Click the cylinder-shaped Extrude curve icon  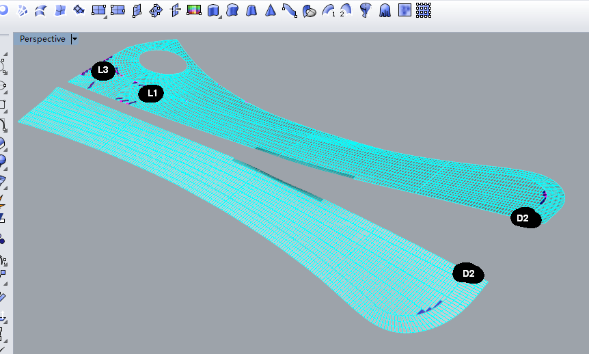pos(213,10)
